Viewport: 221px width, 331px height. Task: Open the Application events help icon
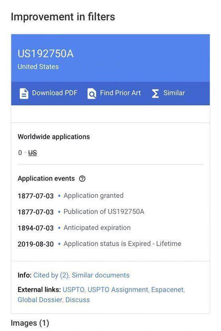coord(82,179)
